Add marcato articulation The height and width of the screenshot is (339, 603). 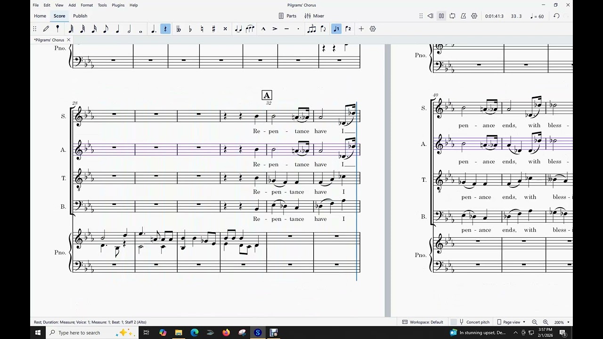tap(263, 29)
